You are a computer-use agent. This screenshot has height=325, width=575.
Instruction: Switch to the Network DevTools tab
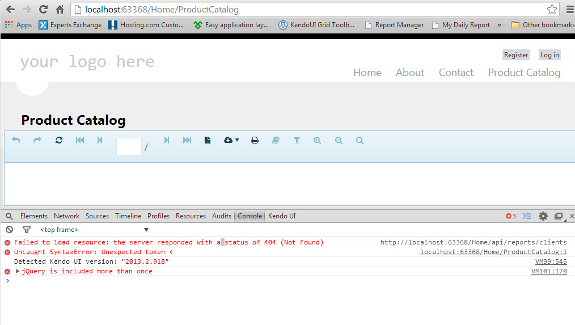coord(66,216)
